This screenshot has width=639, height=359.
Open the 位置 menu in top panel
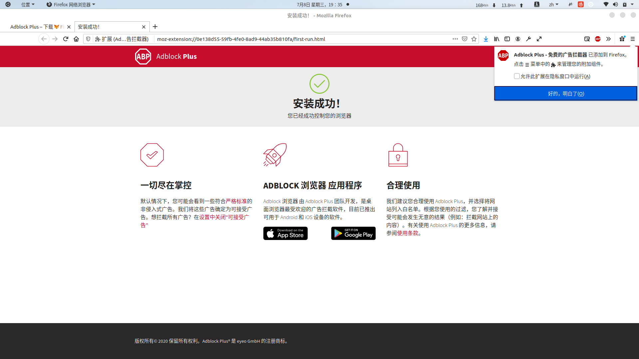[x=28, y=5]
